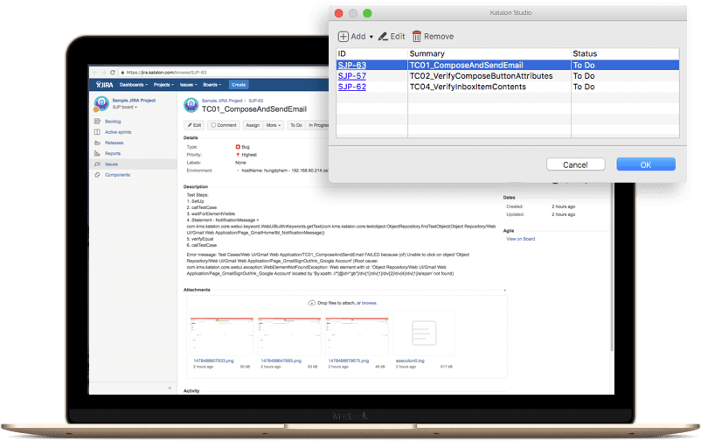Click the Components sidebar icon

[x=97, y=175]
